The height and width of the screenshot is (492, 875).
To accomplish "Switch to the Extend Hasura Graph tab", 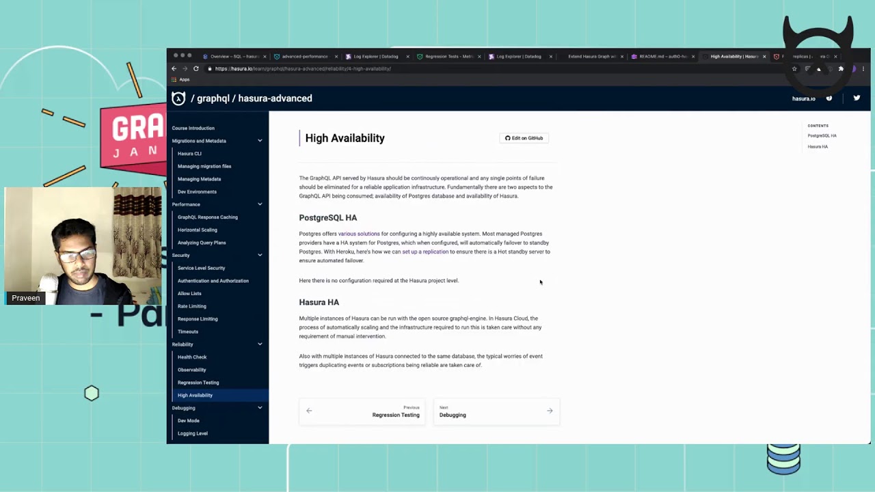I will (591, 56).
